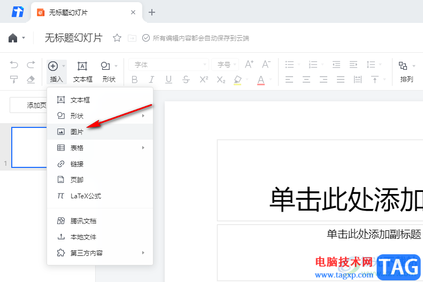Expand the Arrange dropdown arrow
The image size is (423, 282).
413,66
